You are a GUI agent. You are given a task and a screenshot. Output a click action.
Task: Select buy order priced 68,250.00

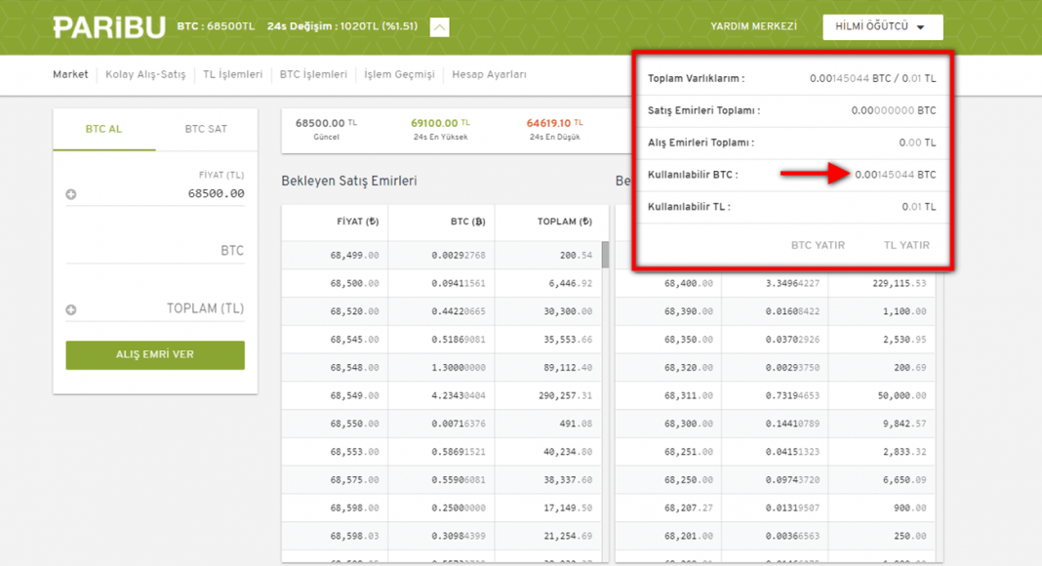pos(776,480)
